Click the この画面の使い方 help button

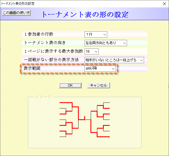point(16,13)
